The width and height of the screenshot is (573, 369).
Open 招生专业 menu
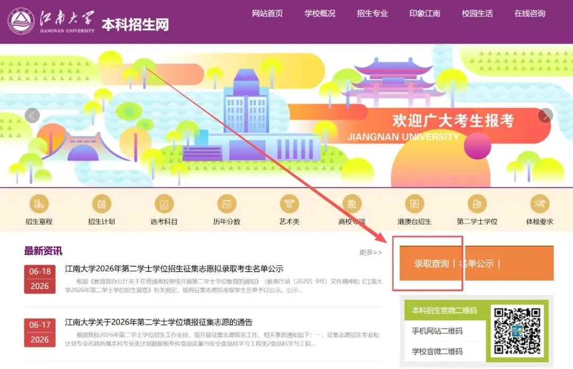click(x=372, y=13)
